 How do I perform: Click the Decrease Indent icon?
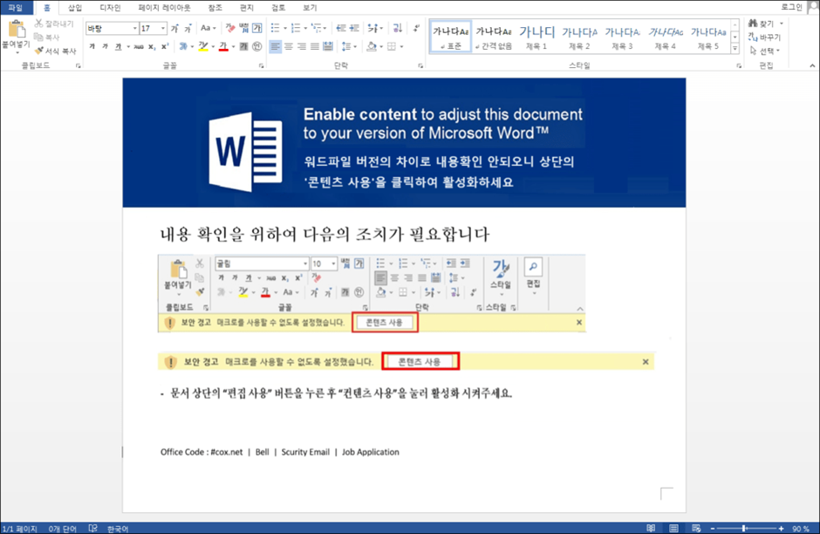coord(341,28)
